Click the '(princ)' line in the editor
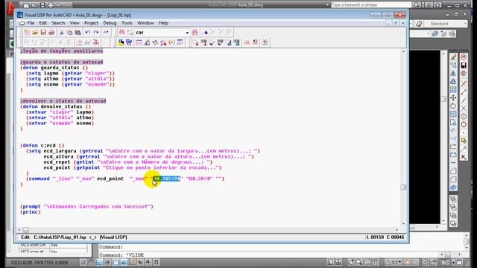 tap(30, 212)
